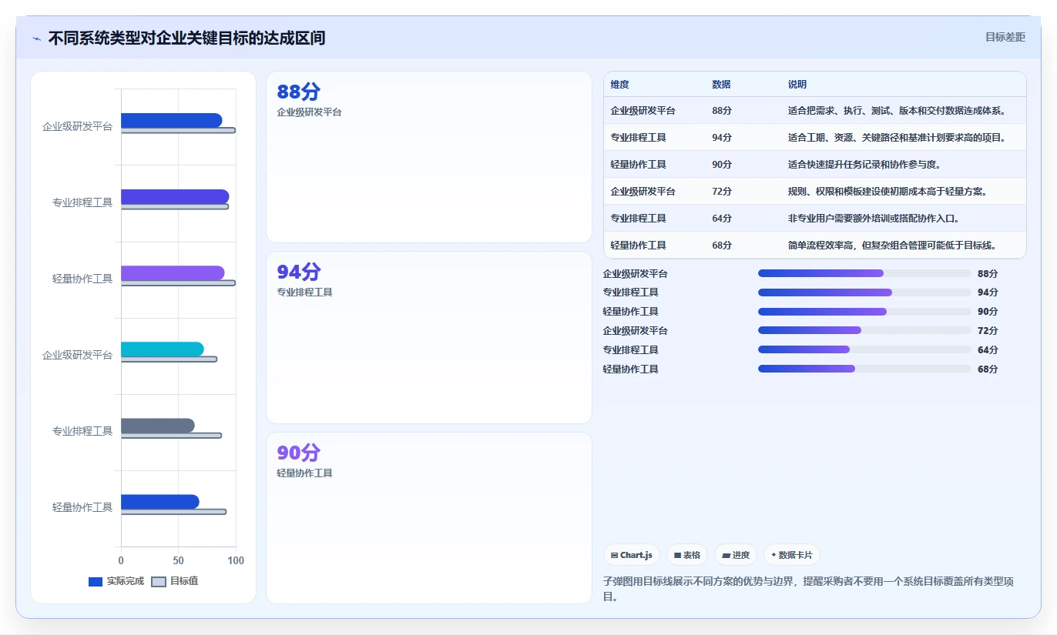Click the description starting 规则、权限和模板建设
Screen dimensions: 1057x635
click(x=888, y=191)
